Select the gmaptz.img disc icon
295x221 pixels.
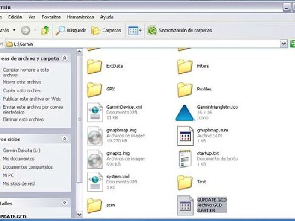pyautogui.click(x=95, y=159)
